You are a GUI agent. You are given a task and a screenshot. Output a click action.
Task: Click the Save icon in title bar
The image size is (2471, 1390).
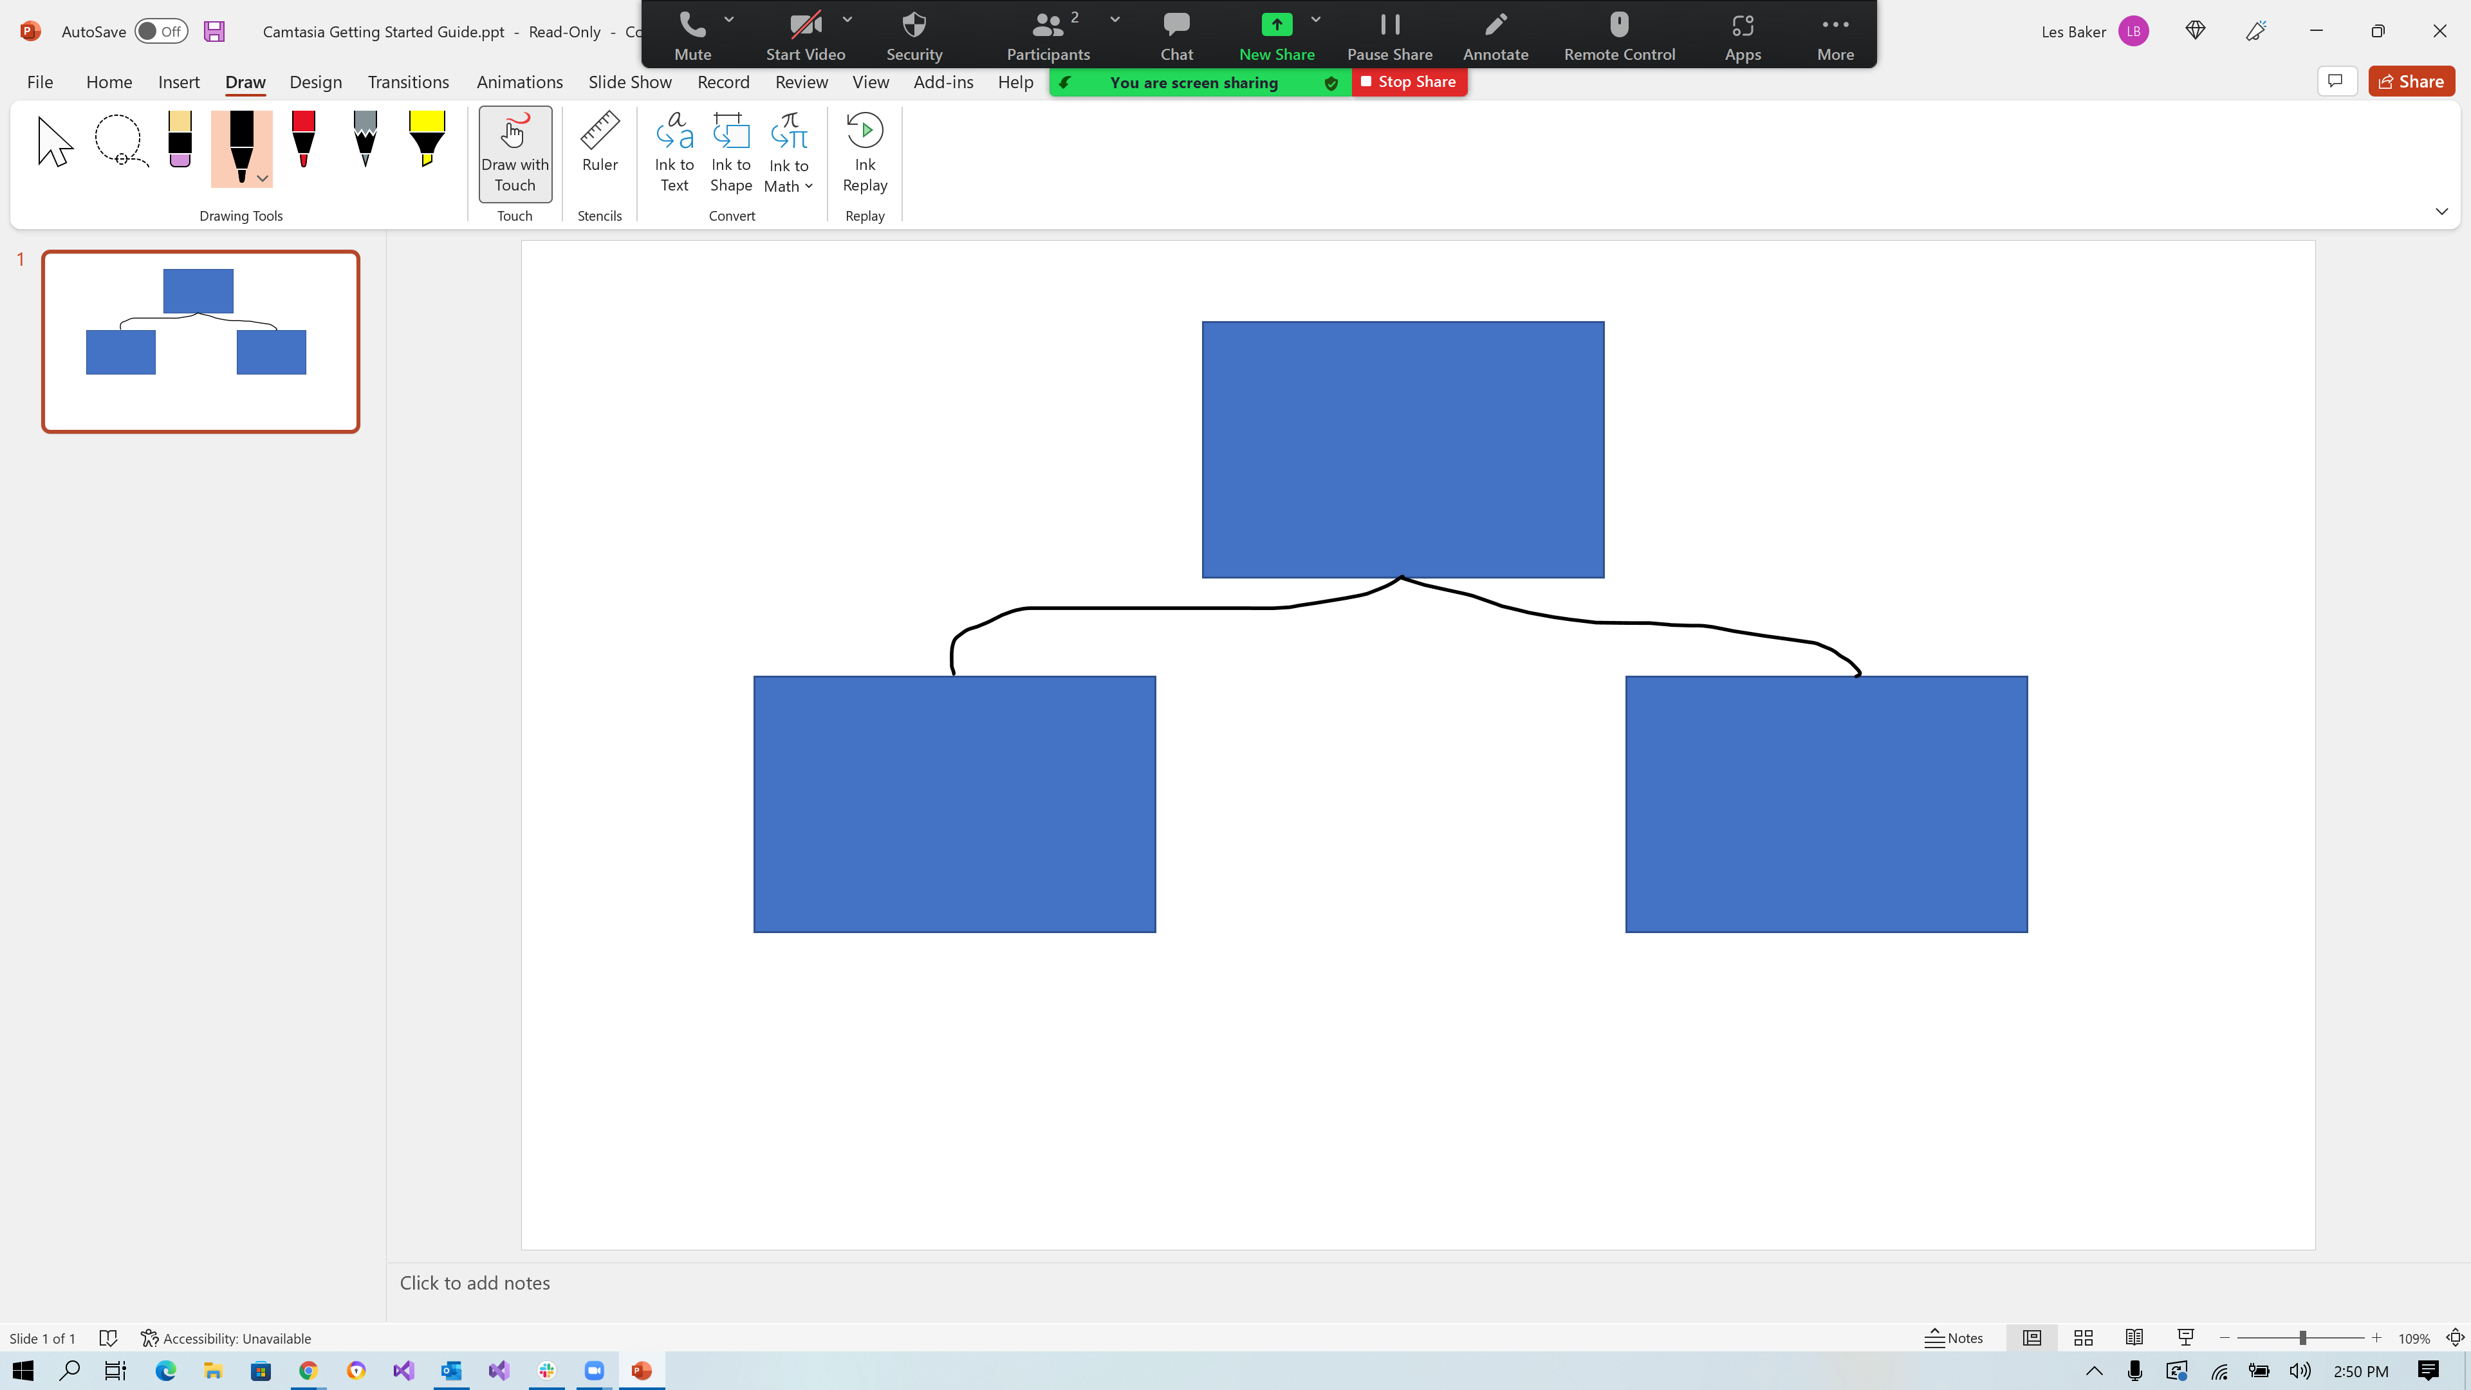click(214, 32)
